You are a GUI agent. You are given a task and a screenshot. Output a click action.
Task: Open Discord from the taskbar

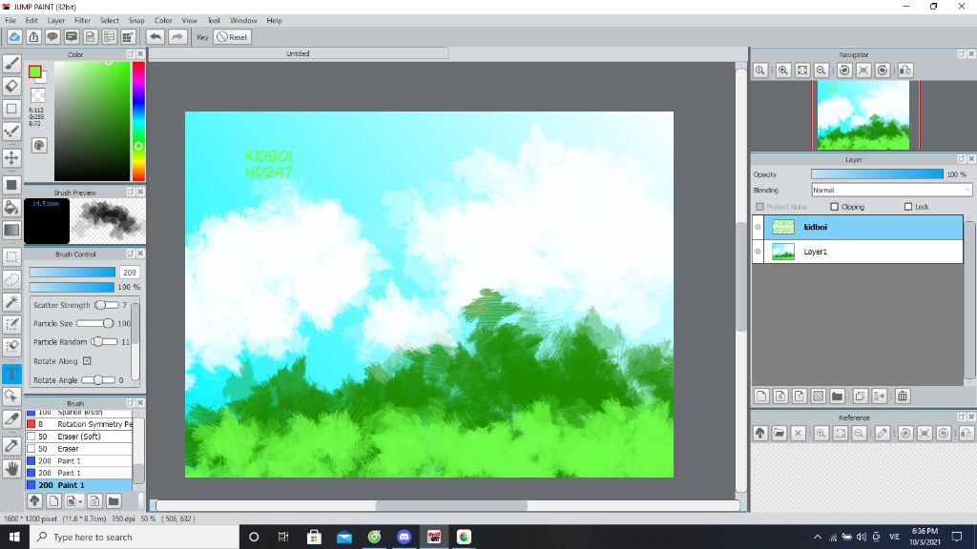pos(404,537)
